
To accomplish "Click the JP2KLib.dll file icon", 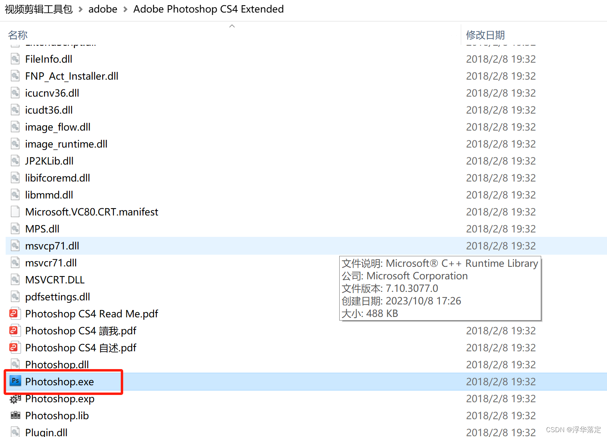I will click(15, 161).
